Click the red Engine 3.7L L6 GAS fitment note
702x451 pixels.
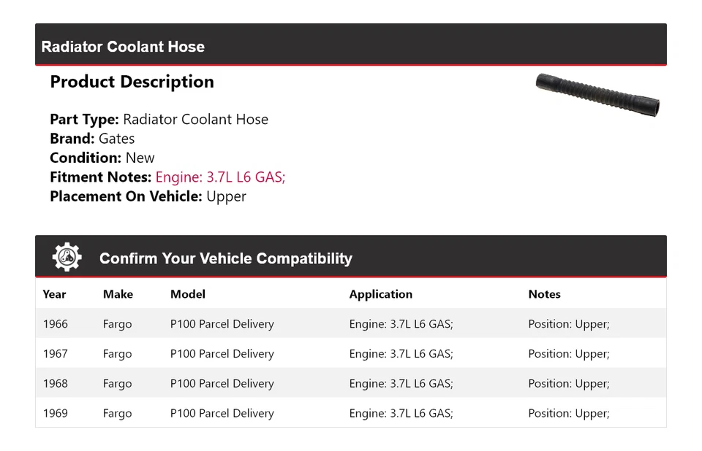pyautogui.click(x=220, y=177)
